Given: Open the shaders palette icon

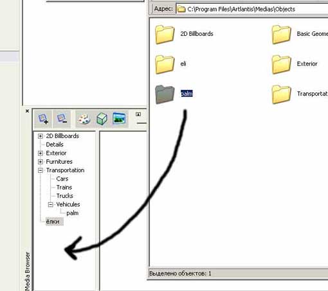Looking at the screenshot, I should point(84,119).
